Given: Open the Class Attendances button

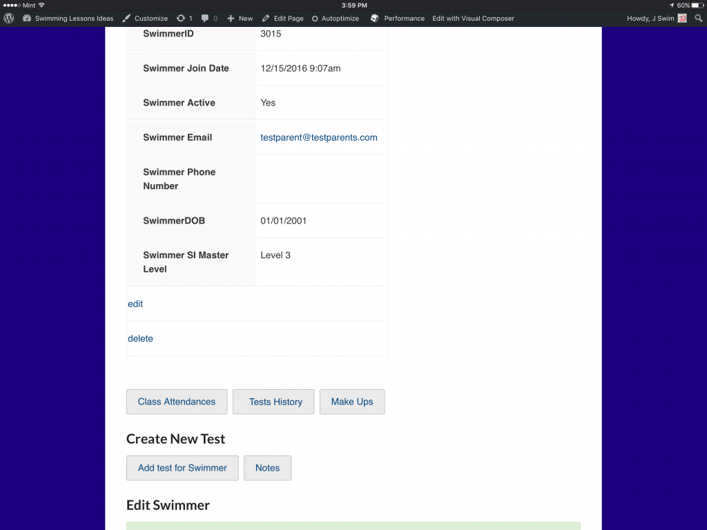Looking at the screenshot, I should [177, 402].
